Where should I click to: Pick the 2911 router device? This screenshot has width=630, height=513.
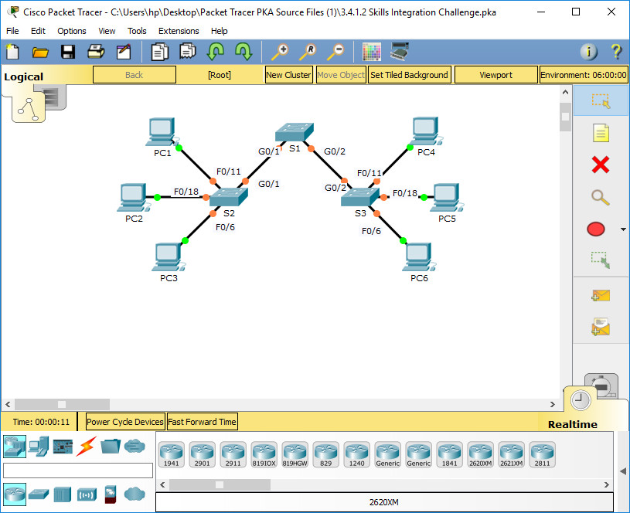233,454
